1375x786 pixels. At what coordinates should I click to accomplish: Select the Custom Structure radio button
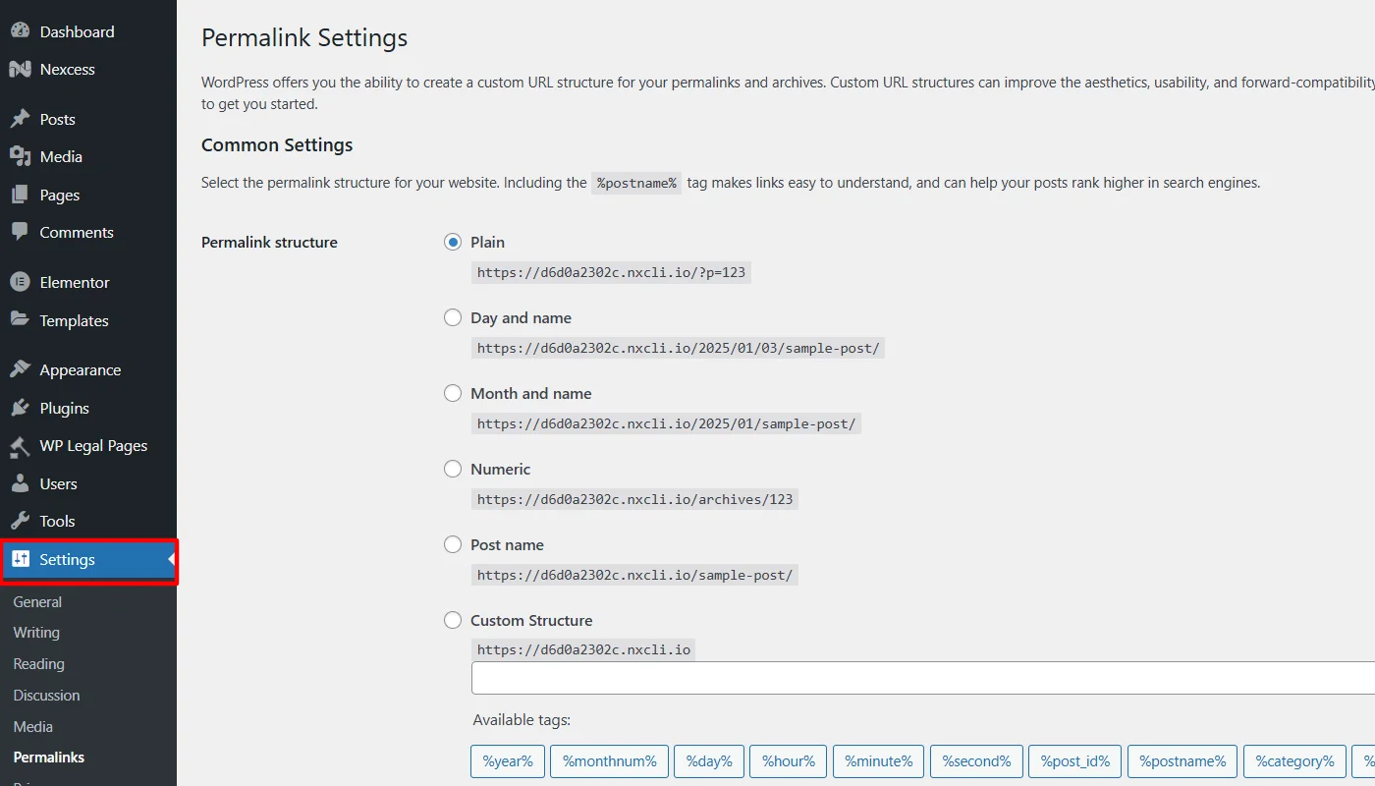pos(453,620)
